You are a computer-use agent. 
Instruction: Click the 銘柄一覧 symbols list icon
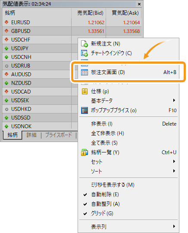click(85, 152)
